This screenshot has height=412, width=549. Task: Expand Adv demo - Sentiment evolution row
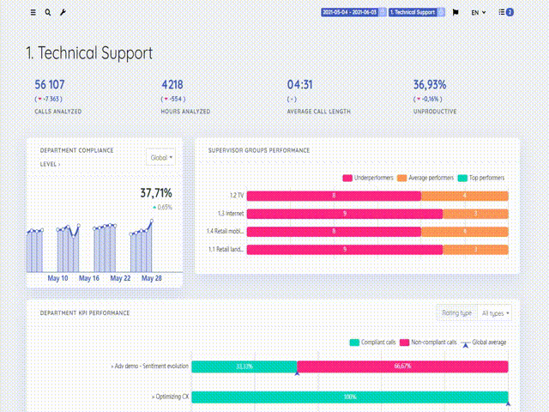pos(149,367)
